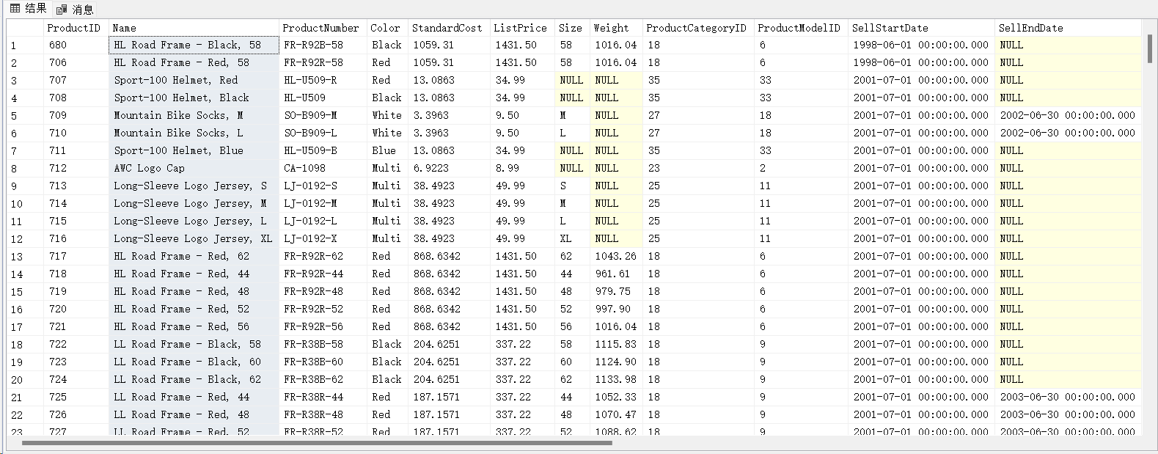Select the ProductNumber column header
The height and width of the screenshot is (454, 1158).
pyautogui.click(x=323, y=28)
